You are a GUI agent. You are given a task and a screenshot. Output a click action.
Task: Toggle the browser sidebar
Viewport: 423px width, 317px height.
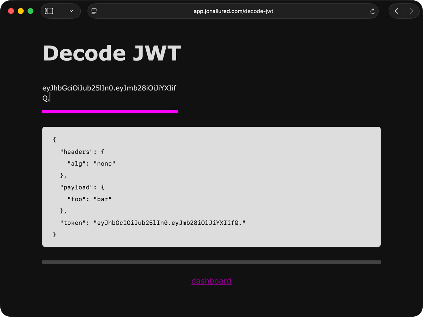(49, 11)
